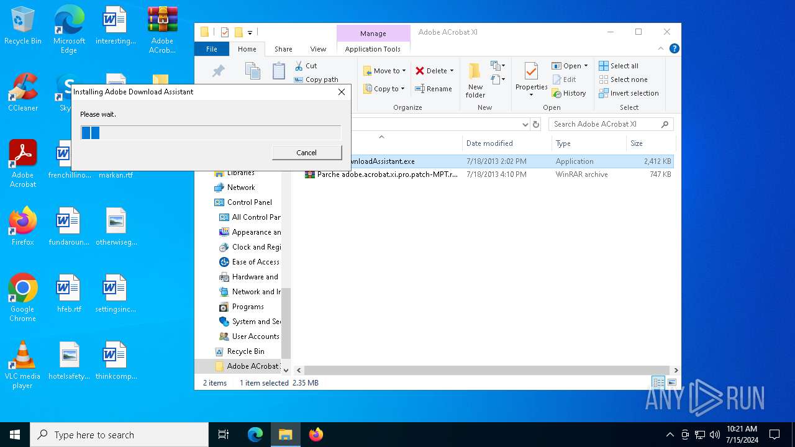Open Firefox from the taskbar
The width and height of the screenshot is (795, 447).
coord(316,435)
